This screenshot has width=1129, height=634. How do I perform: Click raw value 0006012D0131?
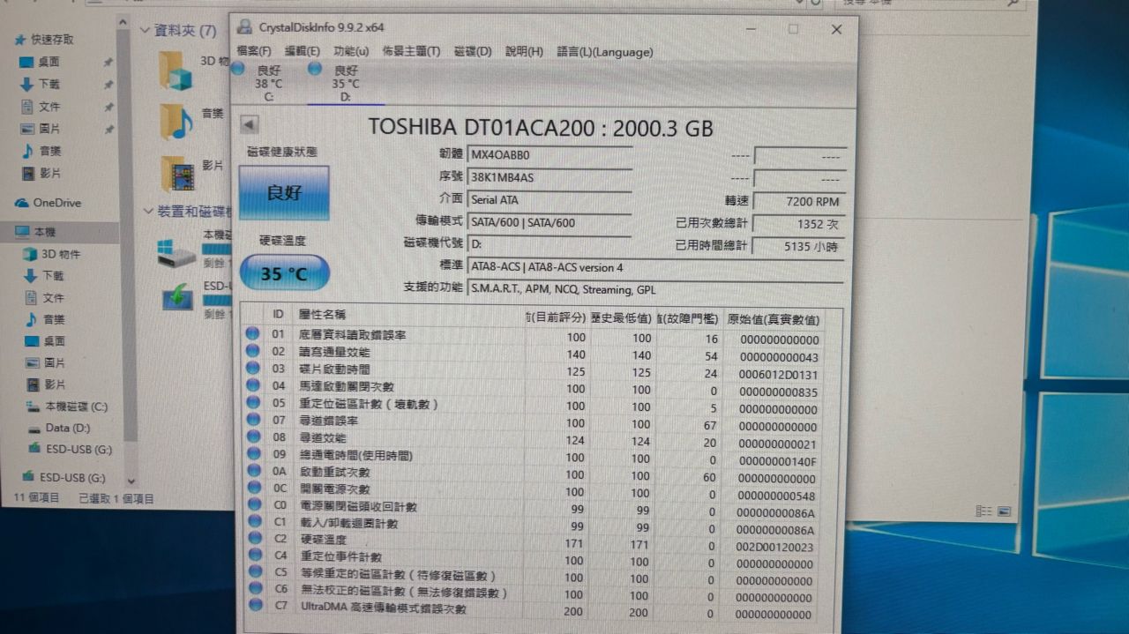(x=779, y=375)
